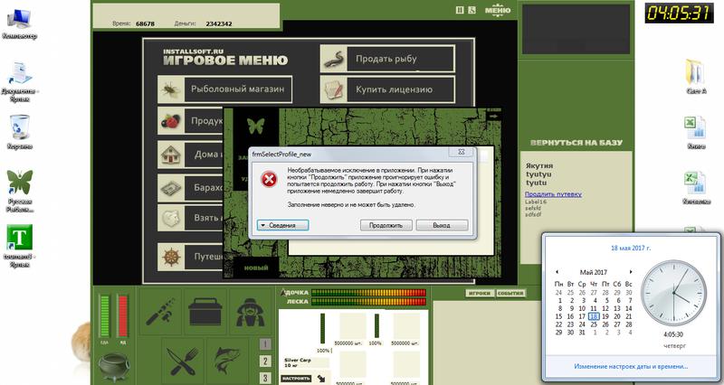724x385 pixels.
Task: Click the Купить лицензию label
Action: coord(394,89)
